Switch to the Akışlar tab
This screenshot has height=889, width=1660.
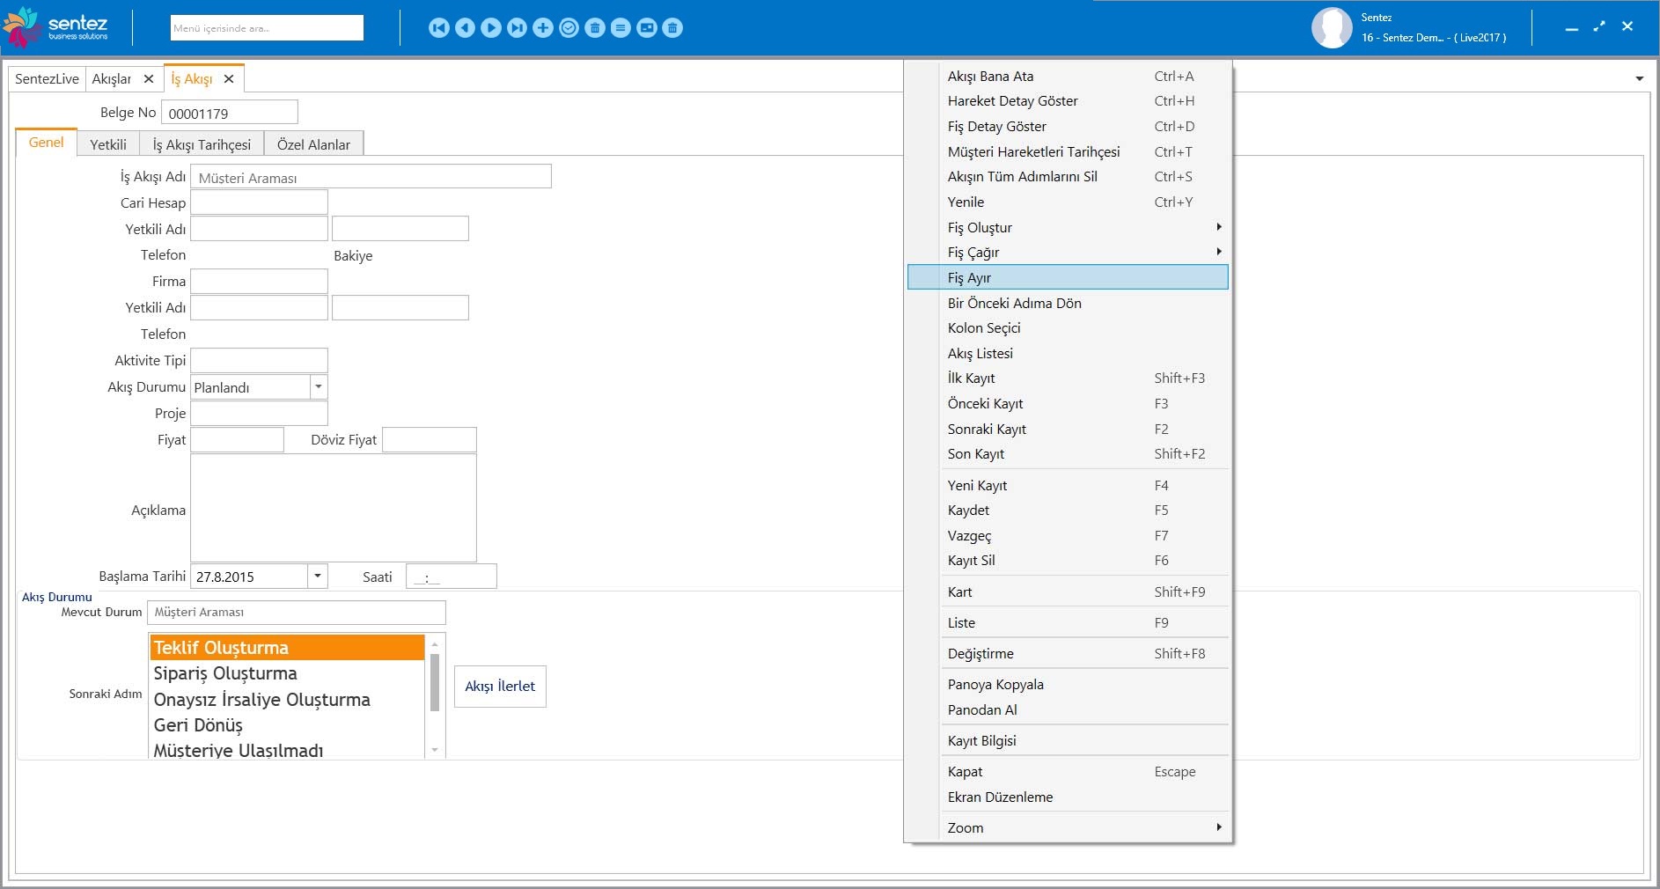coord(112,79)
